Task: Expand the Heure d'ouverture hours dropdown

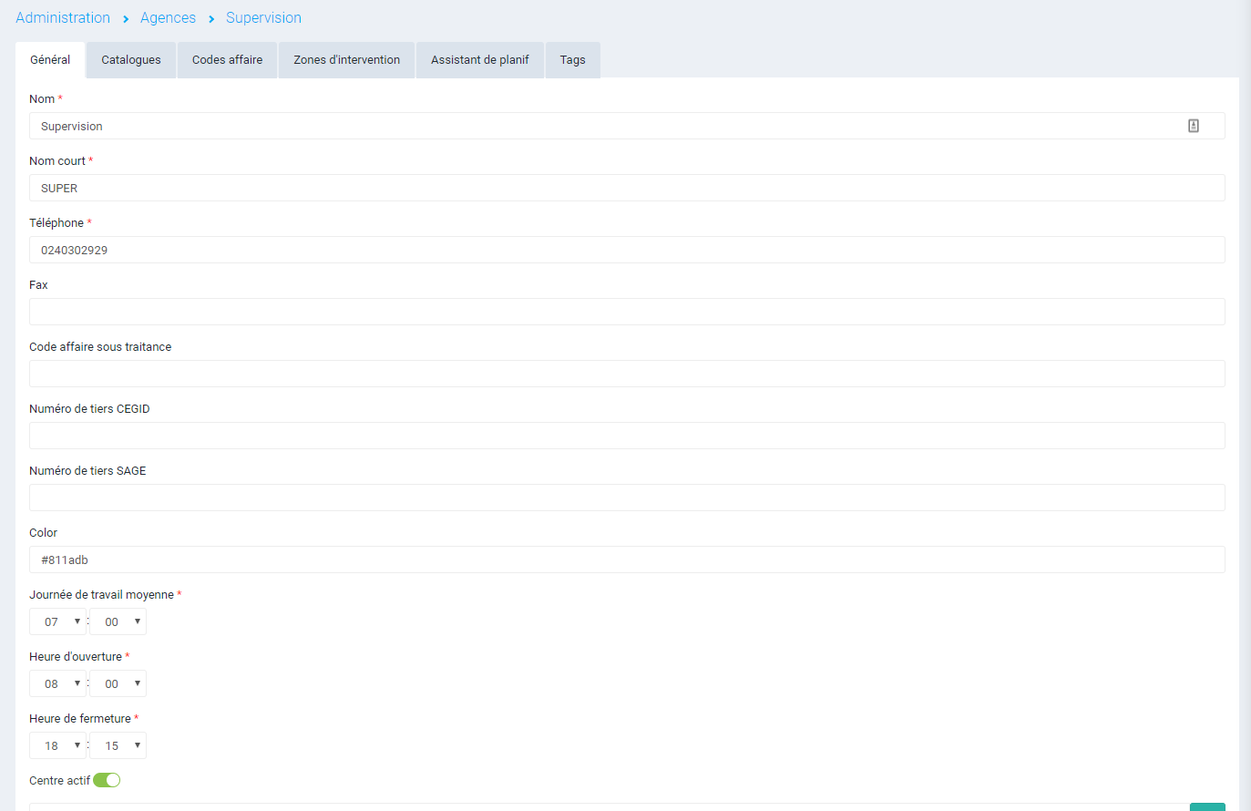Action: [x=58, y=683]
